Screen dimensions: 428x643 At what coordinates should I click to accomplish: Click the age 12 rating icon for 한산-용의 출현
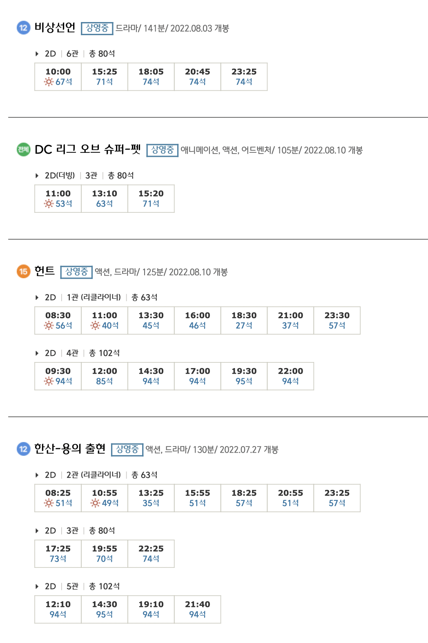(23, 449)
